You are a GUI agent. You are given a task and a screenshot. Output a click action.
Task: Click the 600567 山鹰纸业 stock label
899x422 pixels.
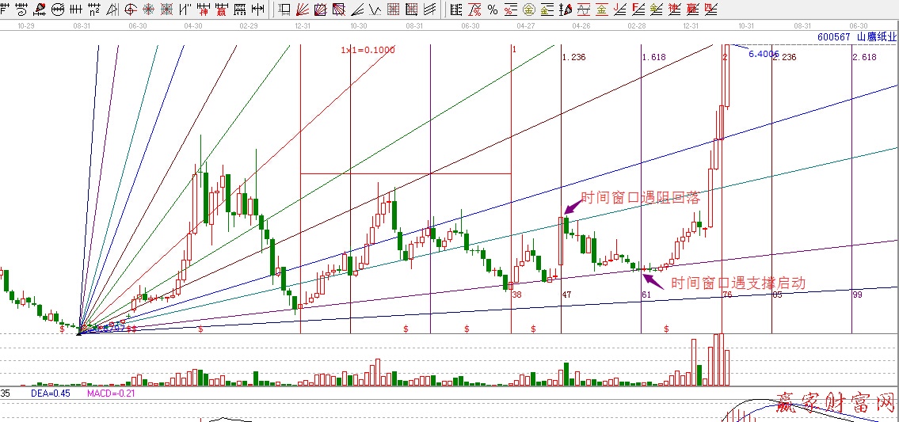tap(859, 36)
